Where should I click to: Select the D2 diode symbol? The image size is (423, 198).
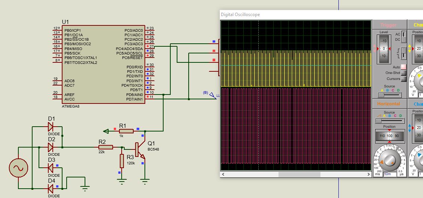(x=51, y=147)
